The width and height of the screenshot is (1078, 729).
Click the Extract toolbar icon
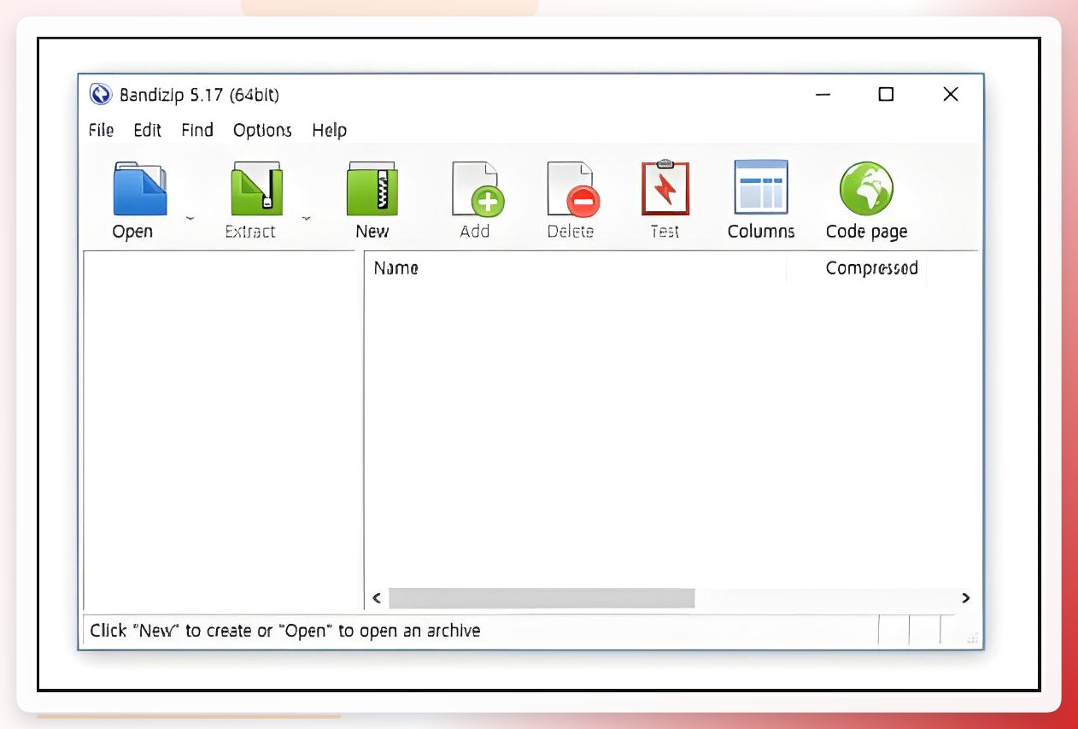(256, 189)
